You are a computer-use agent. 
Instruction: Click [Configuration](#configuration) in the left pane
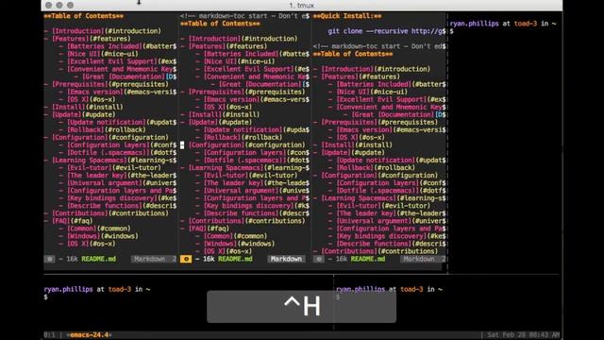point(110,137)
